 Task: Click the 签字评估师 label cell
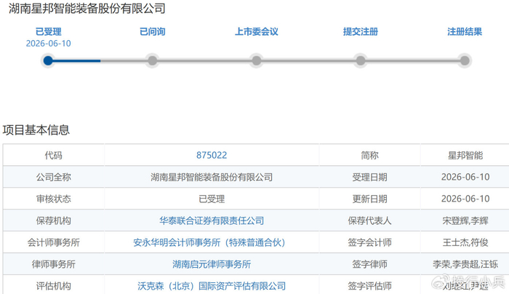click(369, 285)
